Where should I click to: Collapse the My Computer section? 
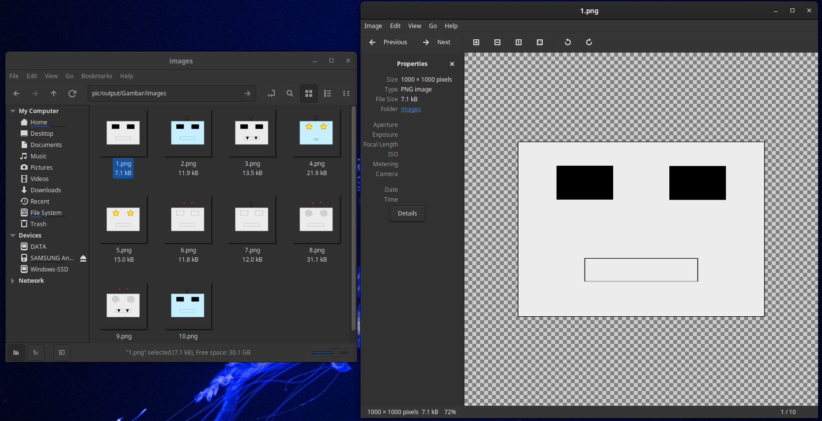(13, 111)
